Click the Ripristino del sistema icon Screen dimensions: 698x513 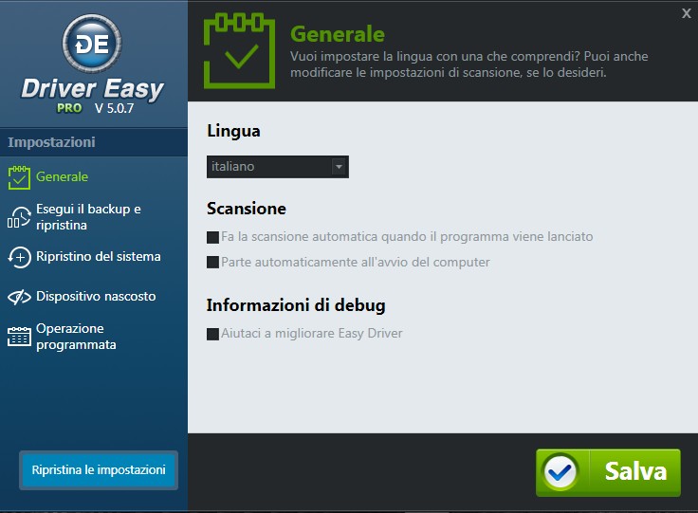tap(19, 257)
